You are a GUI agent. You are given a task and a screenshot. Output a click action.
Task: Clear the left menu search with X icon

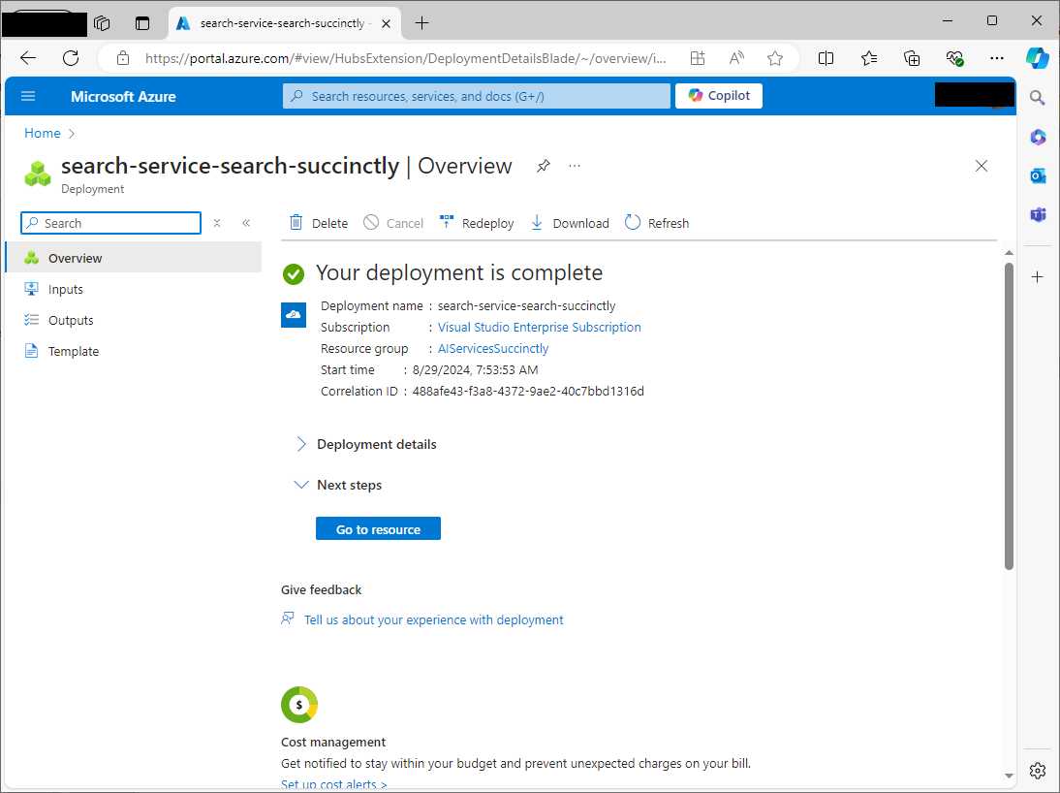217,223
